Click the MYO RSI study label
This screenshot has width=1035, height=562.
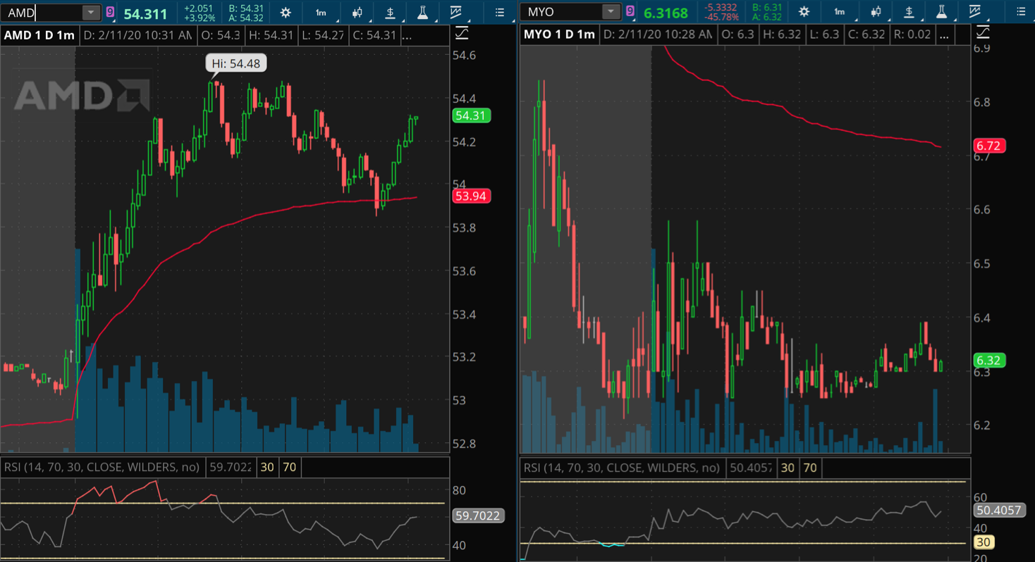tap(622, 467)
